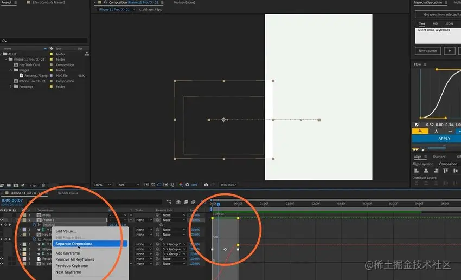Choose Separate Dimensions from the context menu

point(90,244)
